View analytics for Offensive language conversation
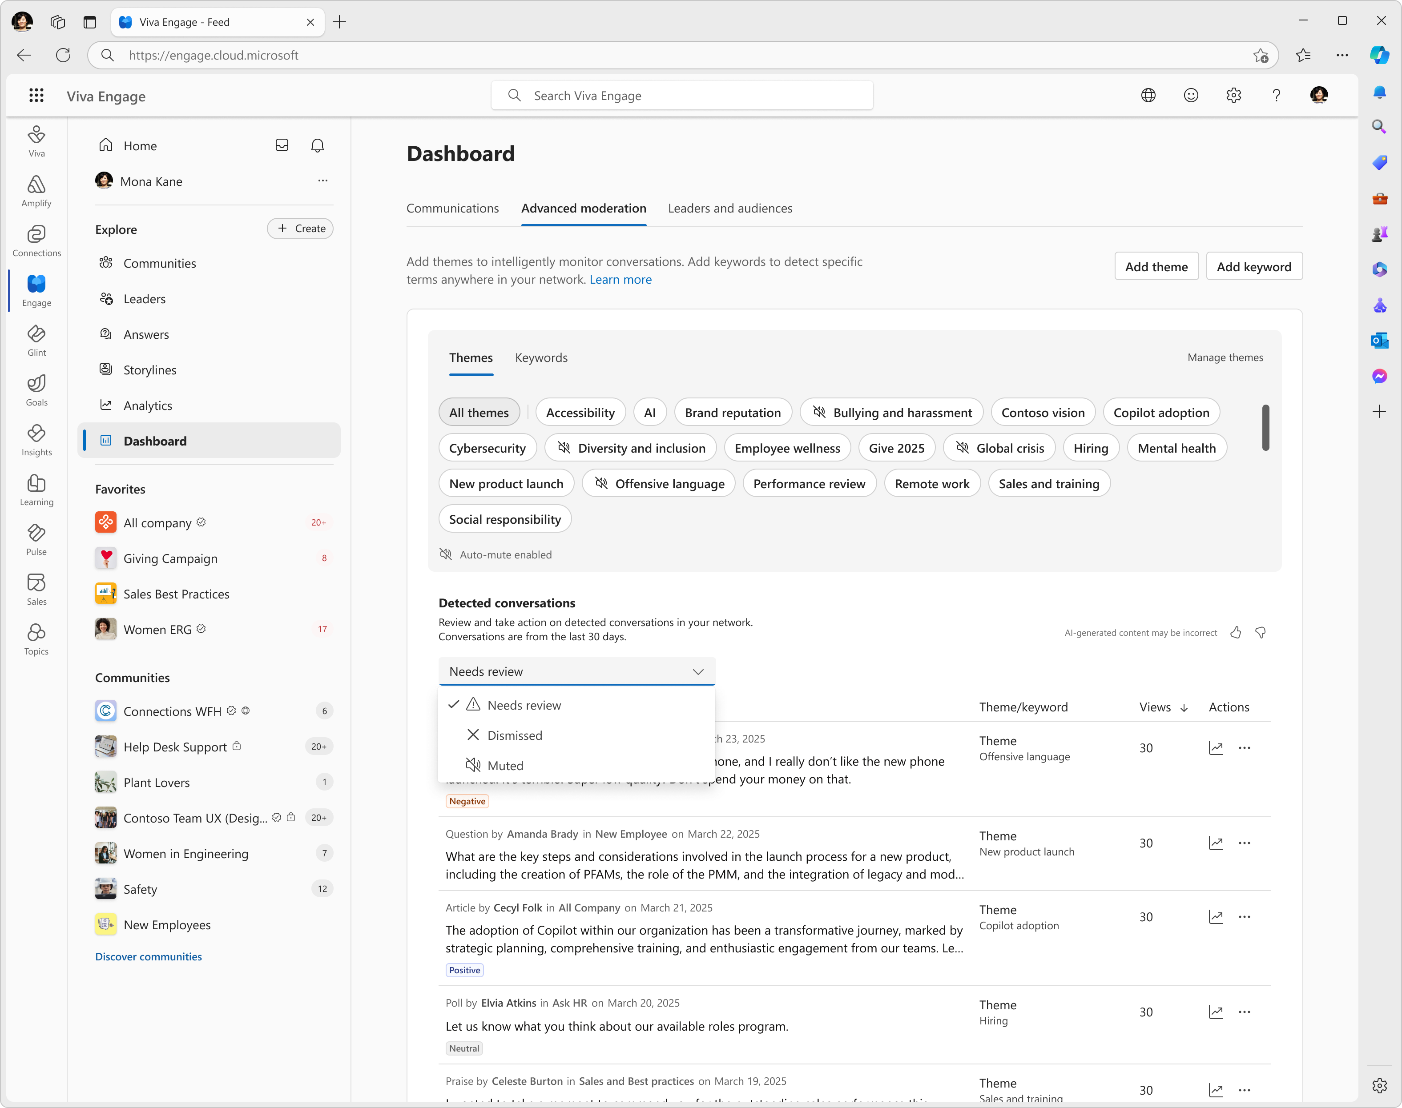Screen dimensions: 1402x1108 tap(1216, 748)
